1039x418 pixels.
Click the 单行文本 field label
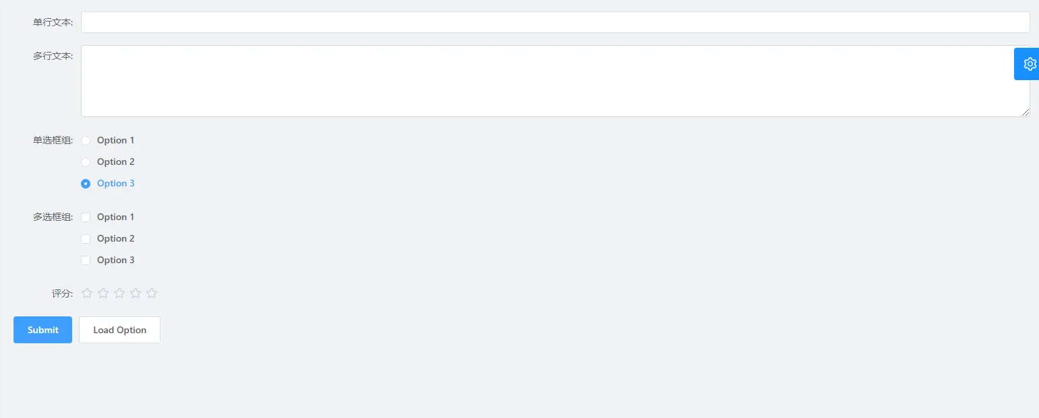tap(53, 22)
